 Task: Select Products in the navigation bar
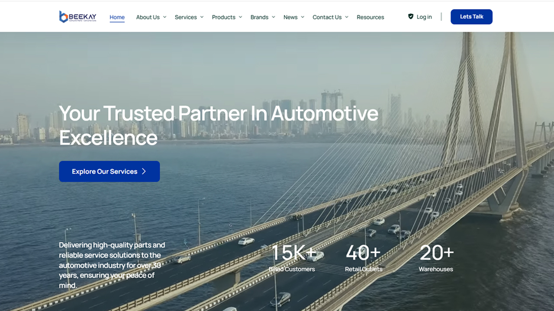(224, 17)
